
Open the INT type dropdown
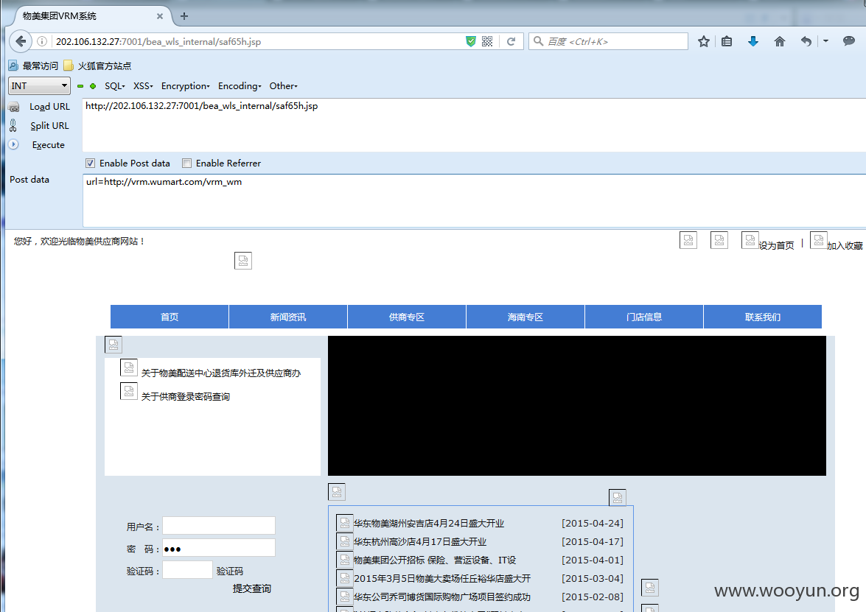[39, 86]
